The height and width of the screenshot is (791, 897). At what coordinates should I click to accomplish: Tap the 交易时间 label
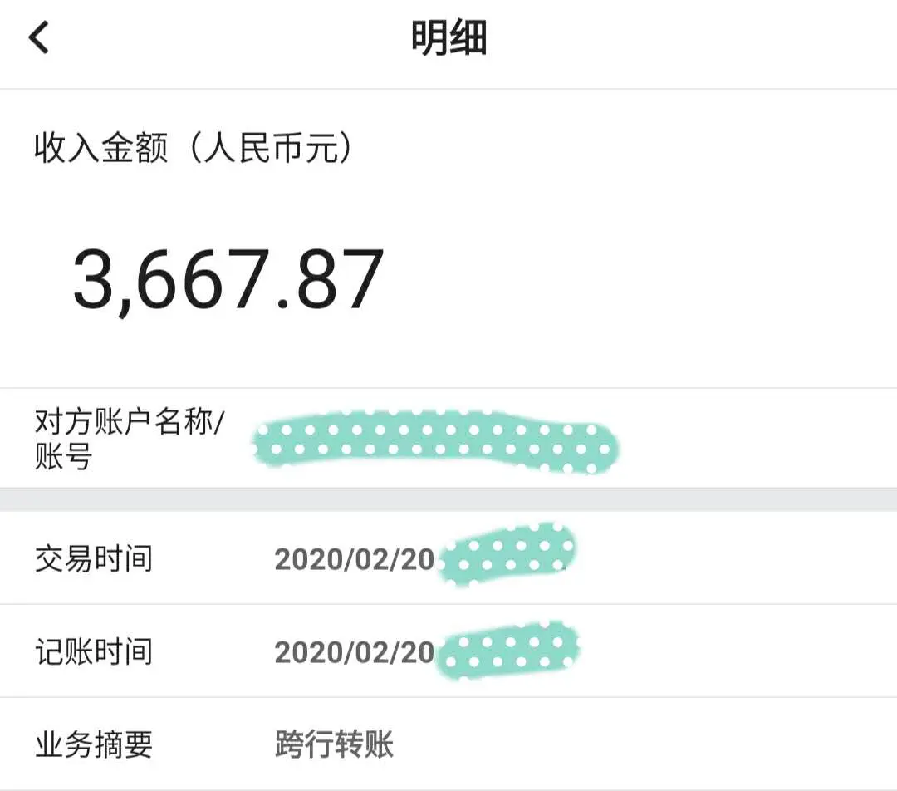pyautogui.click(x=94, y=558)
